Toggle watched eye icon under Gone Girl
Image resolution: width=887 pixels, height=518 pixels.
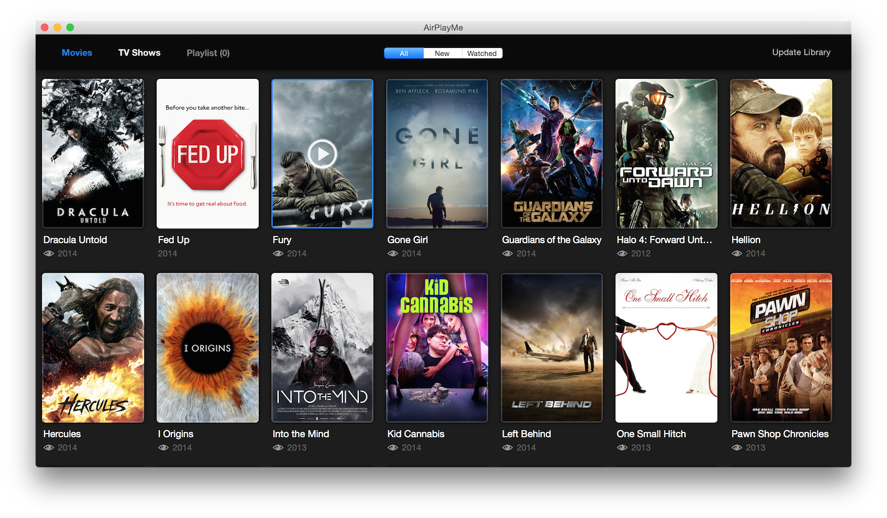[393, 254]
